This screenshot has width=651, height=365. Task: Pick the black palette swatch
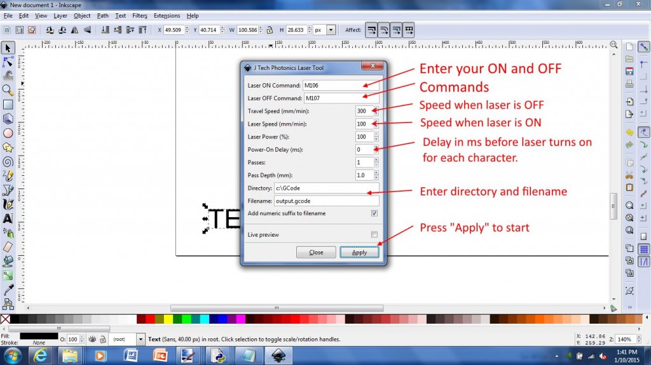tap(15, 319)
